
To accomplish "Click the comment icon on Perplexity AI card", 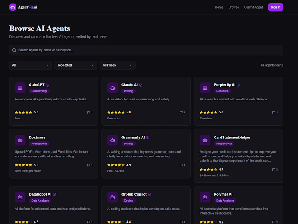I will click(273, 112).
